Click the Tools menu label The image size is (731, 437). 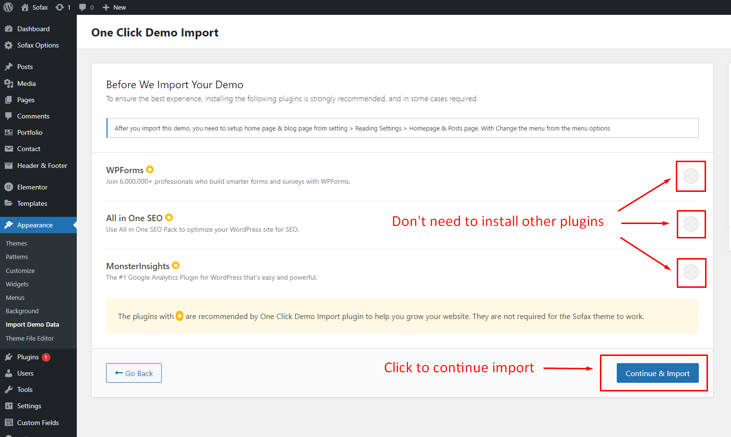pyautogui.click(x=25, y=390)
